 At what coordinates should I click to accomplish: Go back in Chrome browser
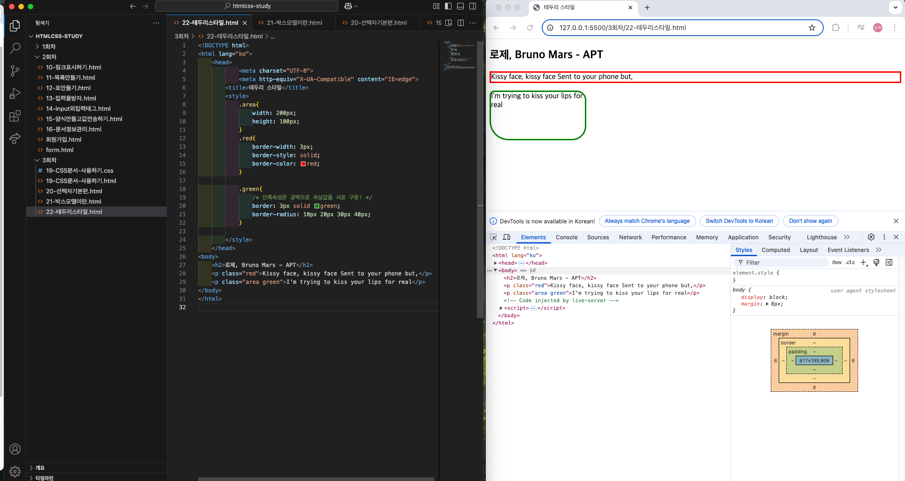[496, 28]
